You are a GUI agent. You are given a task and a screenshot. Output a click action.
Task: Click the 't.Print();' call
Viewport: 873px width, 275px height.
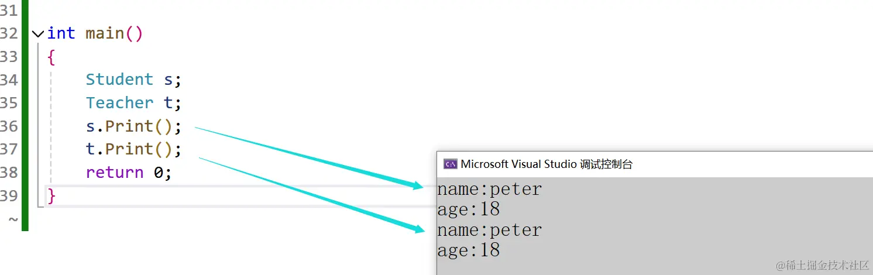click(134, 149)
